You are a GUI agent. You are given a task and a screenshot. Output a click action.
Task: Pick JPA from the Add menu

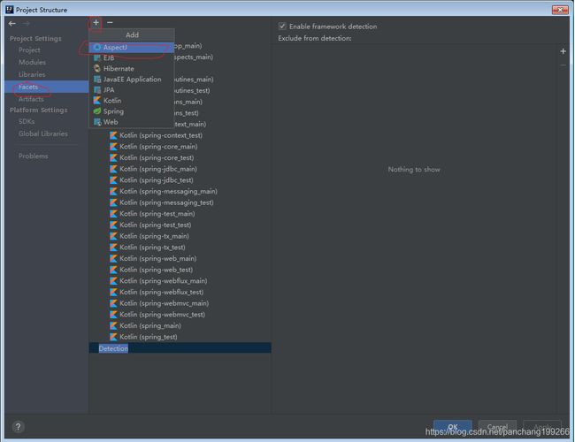tap(131, 90)
